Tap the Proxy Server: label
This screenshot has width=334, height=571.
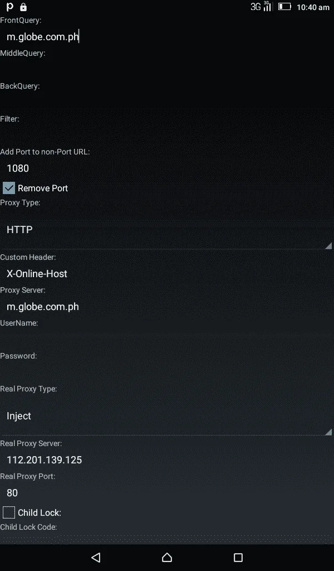[22, 290]
